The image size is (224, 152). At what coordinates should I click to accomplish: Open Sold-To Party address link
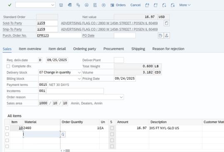click(x=109, y=23)
